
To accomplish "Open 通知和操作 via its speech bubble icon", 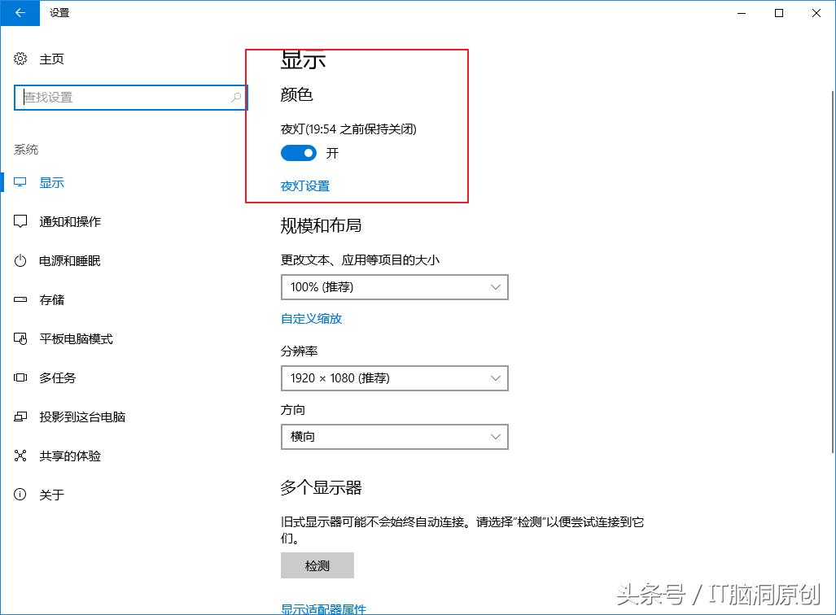I will [x=20, y=221].
